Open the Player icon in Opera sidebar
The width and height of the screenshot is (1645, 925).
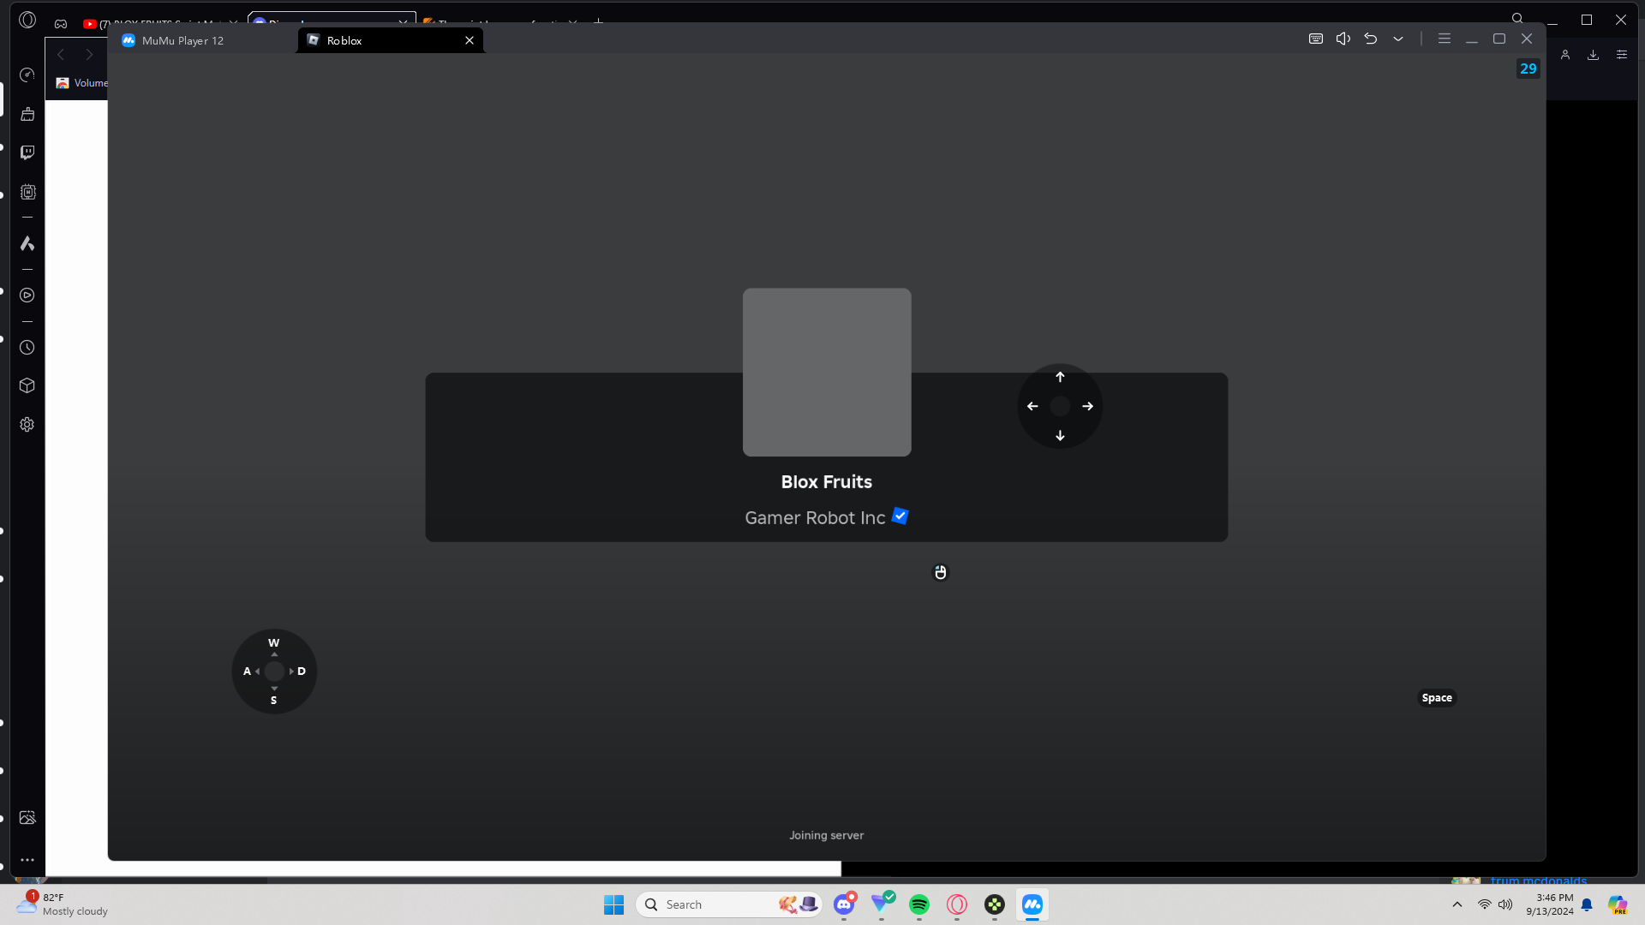point(27,295)
